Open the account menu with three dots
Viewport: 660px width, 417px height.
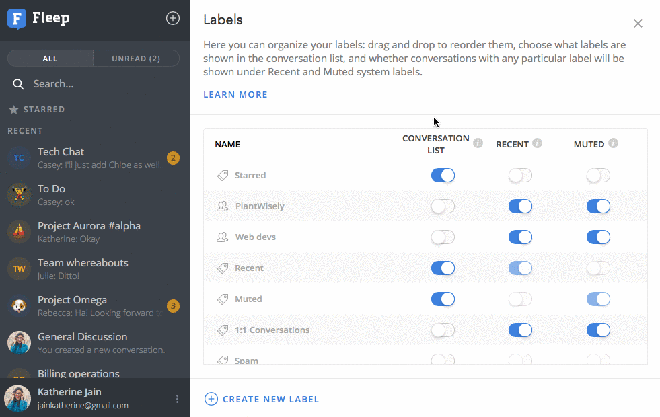point(177,399)
